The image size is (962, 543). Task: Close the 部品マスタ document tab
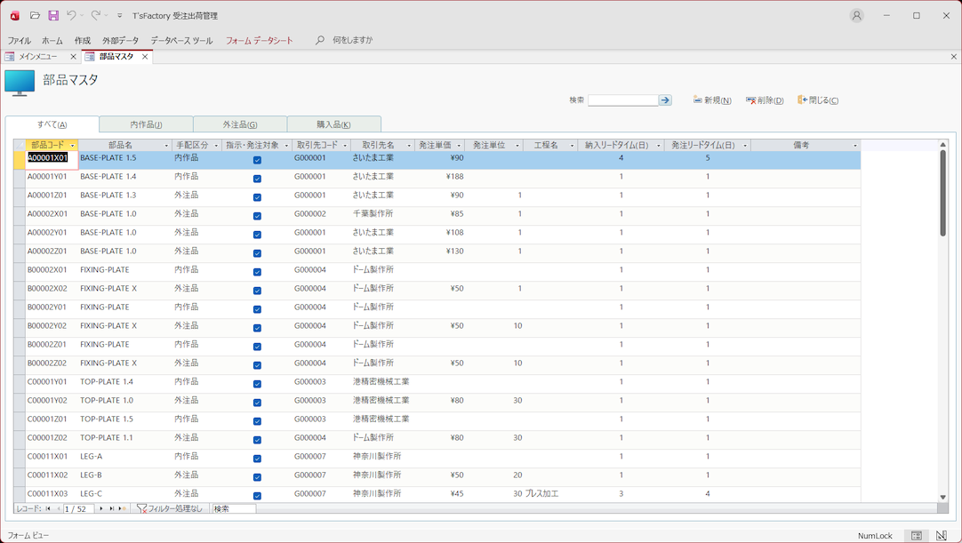click(145, 57)
